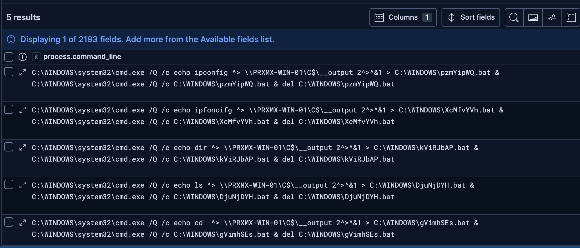Select the row with echo ipfoncifg
580x248 pixels.
[x=9, y=109]
